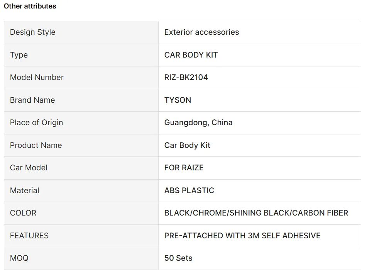
Task: Select the "Guangdong, China" value
Action: tap(198, 122)
